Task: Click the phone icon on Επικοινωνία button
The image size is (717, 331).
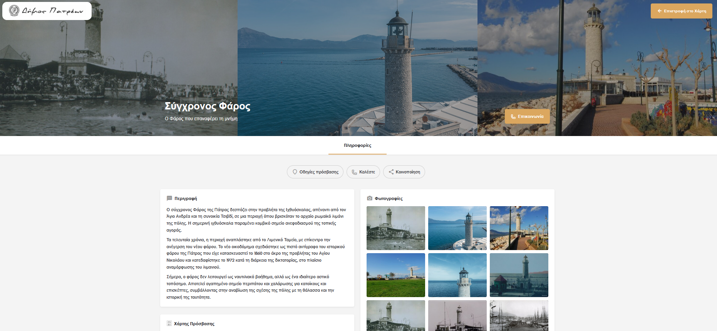Action: pyautogui.click(x=513, y=117)
